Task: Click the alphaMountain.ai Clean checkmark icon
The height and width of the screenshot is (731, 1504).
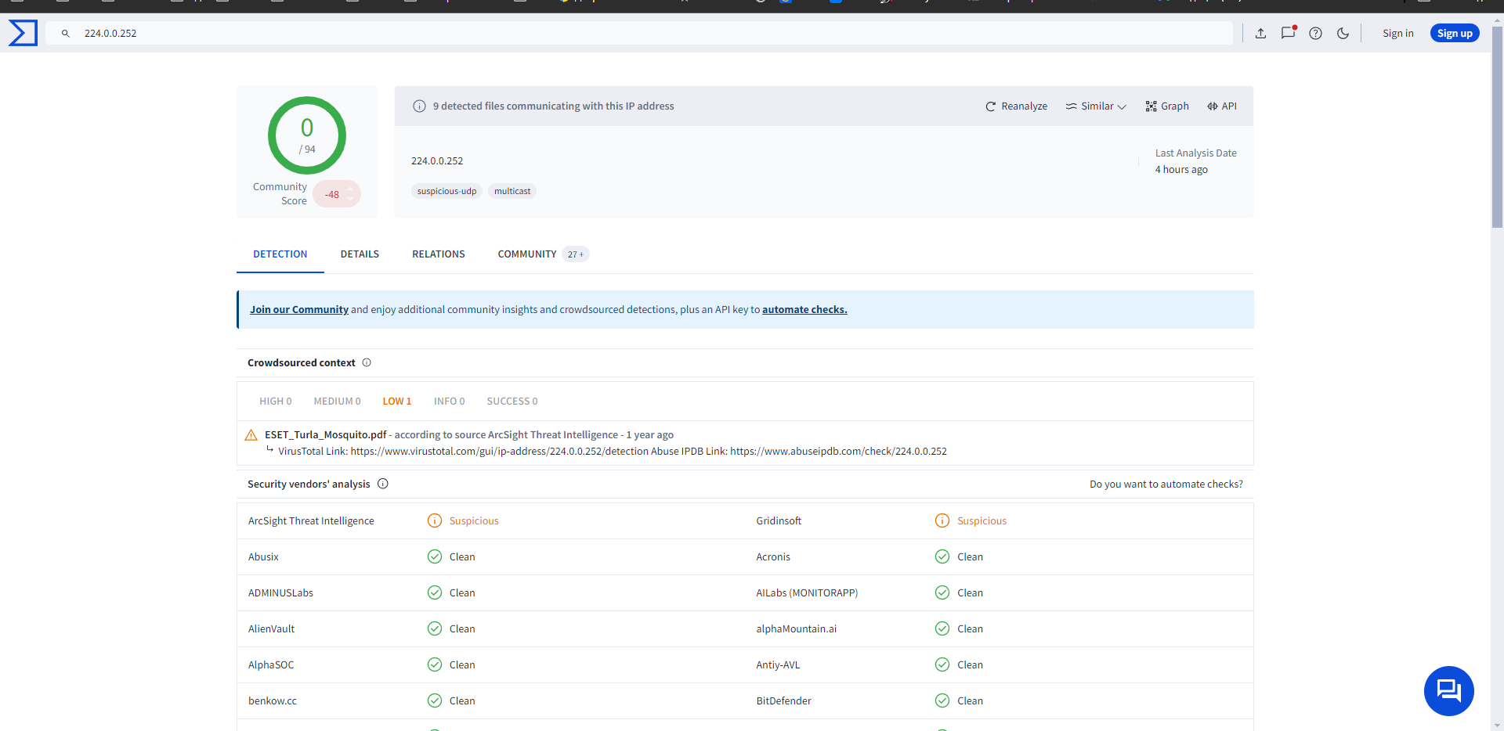Action: click(x=942, y=629)
